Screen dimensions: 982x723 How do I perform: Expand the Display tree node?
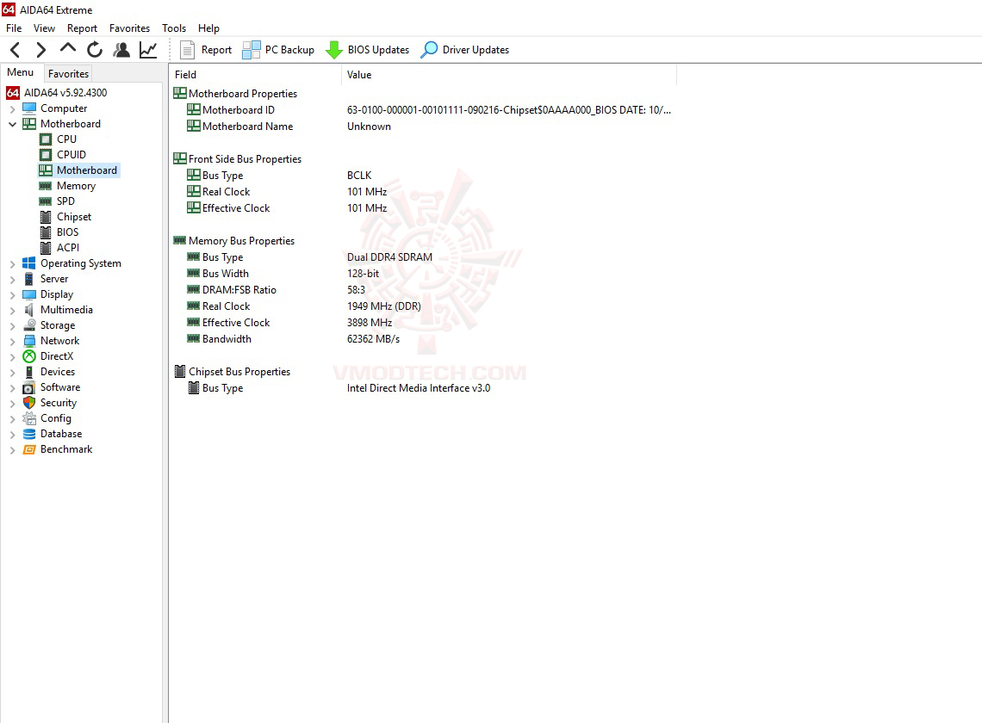click(x=13, y=295)
